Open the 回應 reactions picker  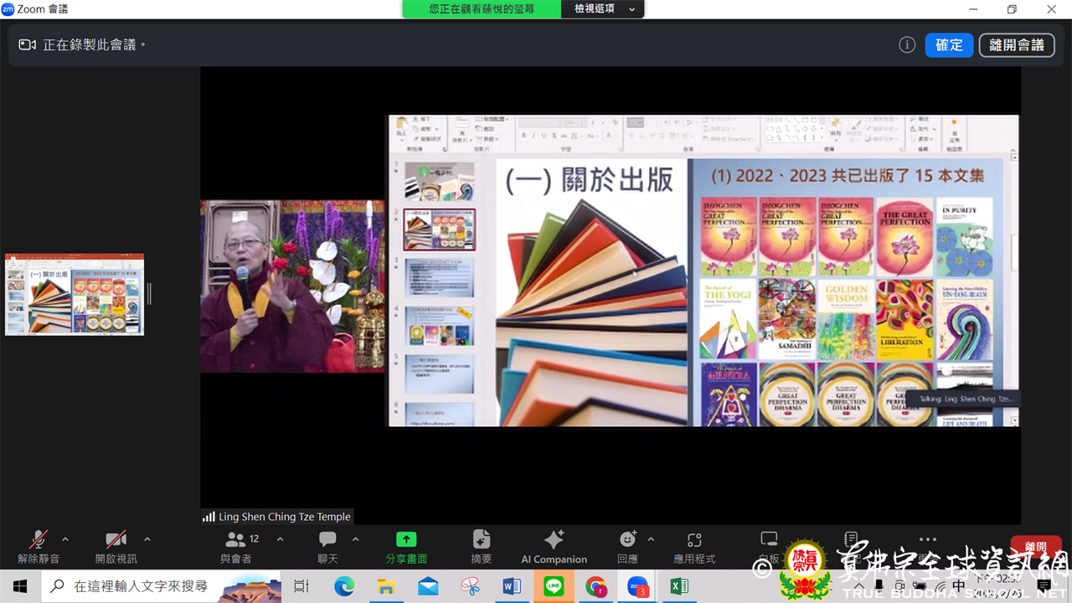pyautogui.click(x=627, y=546)
